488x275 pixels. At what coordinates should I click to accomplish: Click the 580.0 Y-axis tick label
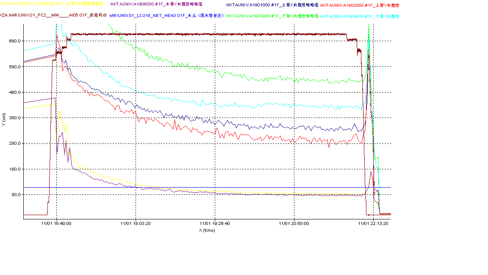[15, 67]
